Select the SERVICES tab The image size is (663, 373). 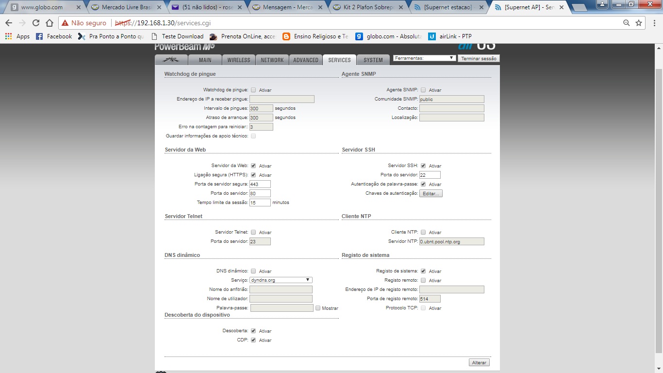click(x=339, y=60)
